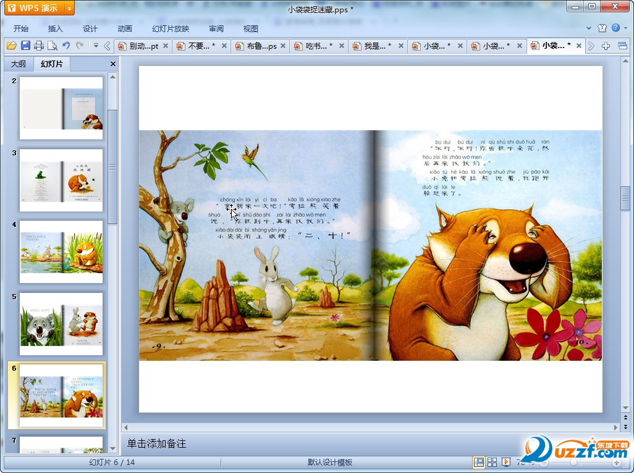This screenshot has height=473, width=634.
Task: Zoom in with the plus button
Action: pos(617,463)
